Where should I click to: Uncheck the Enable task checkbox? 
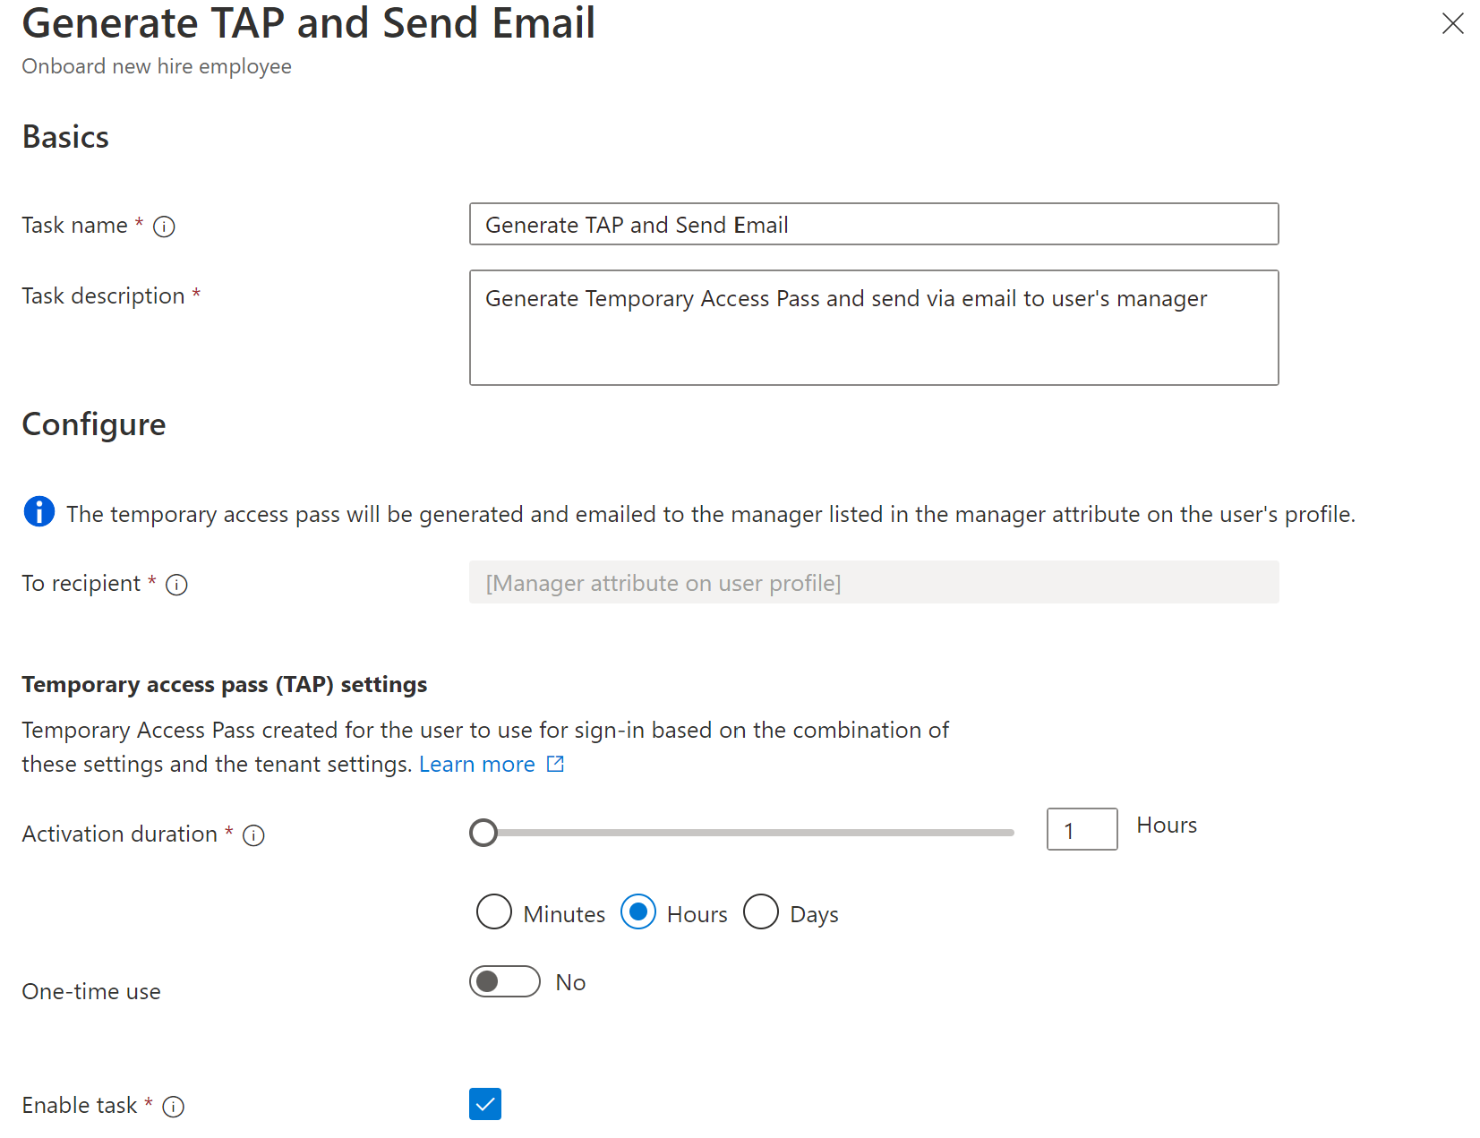(x=484, y=1104)
